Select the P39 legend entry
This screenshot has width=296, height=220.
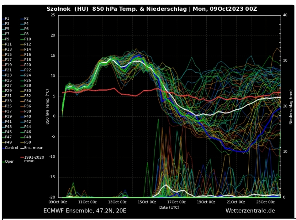click(x=8, y=116)
